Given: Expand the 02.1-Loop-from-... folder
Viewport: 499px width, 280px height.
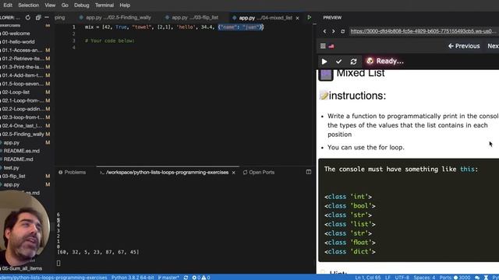Looking at the screenshot, I should pos(23,100).
